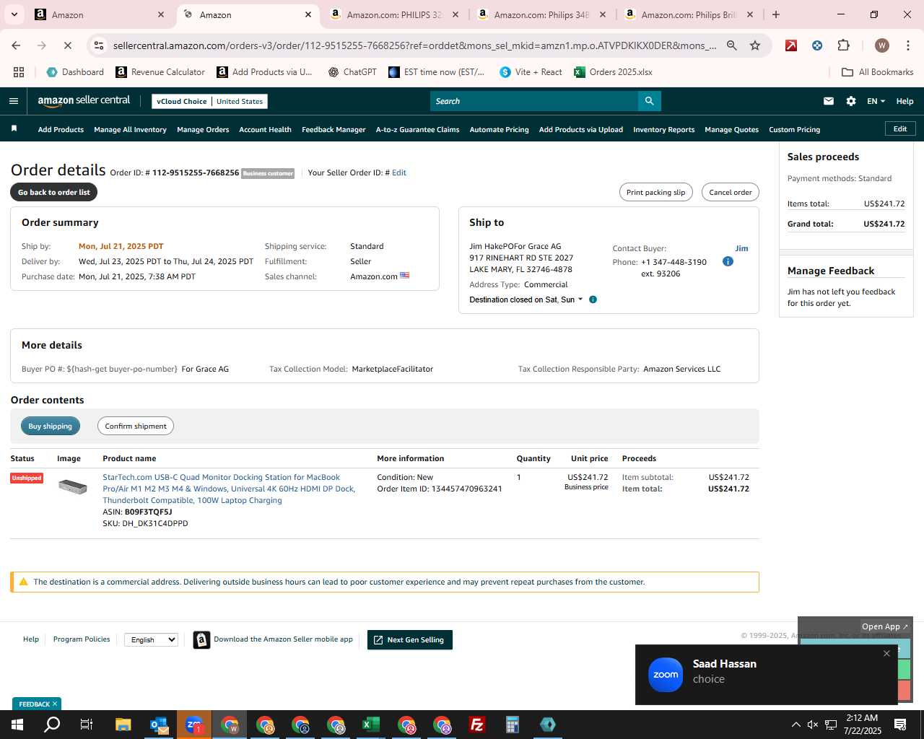This screenshot has width=924, height=739.
Task: Open the mail messages icon
Action: coord(829,101)
